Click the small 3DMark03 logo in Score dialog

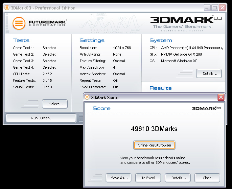point(206,108)
